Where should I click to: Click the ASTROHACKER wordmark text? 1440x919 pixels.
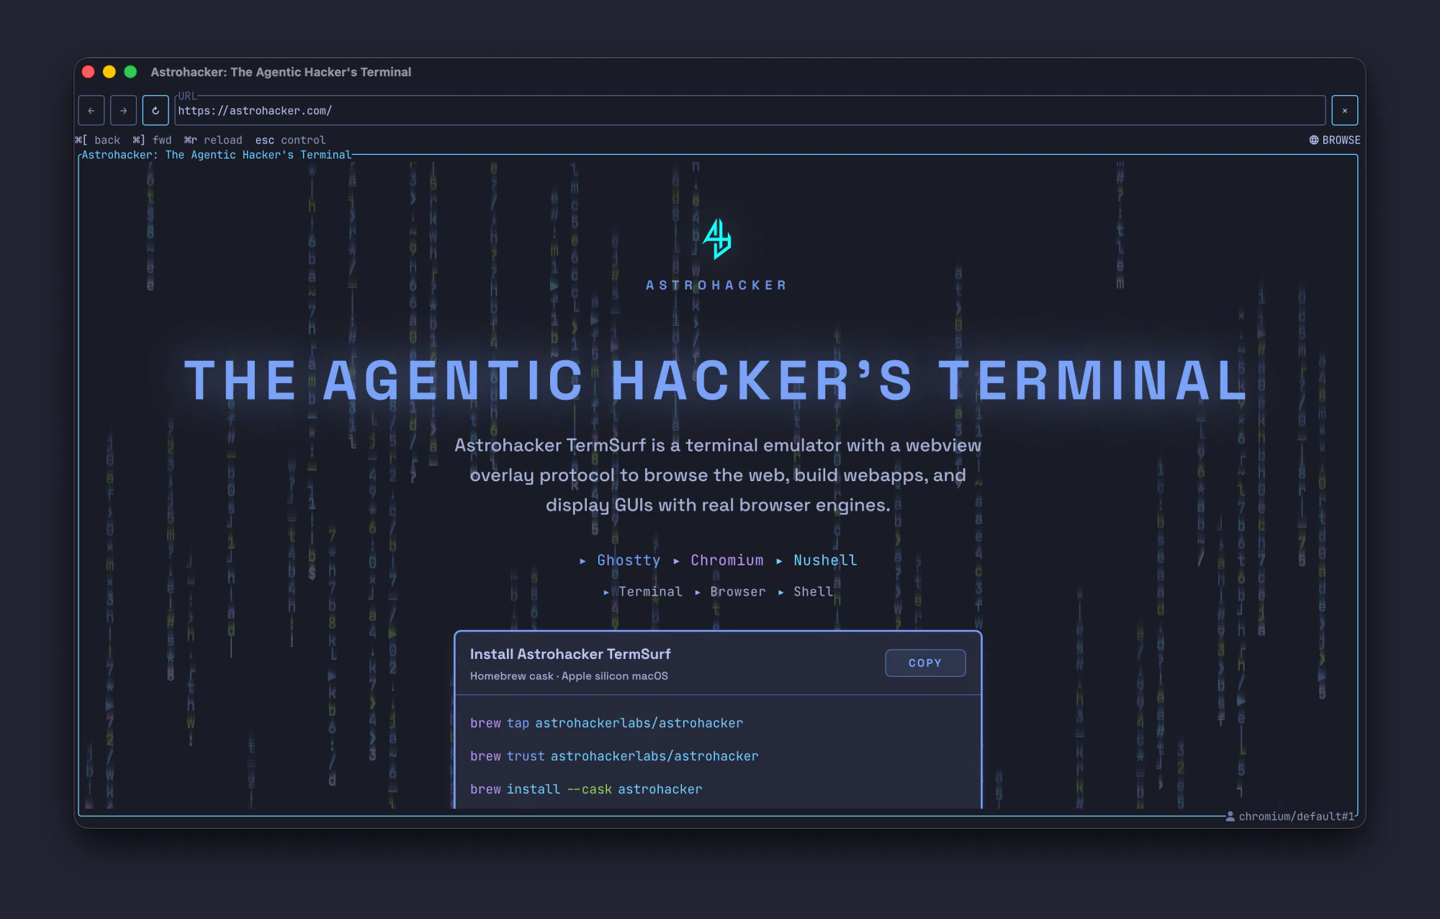(x=717, y=285)
